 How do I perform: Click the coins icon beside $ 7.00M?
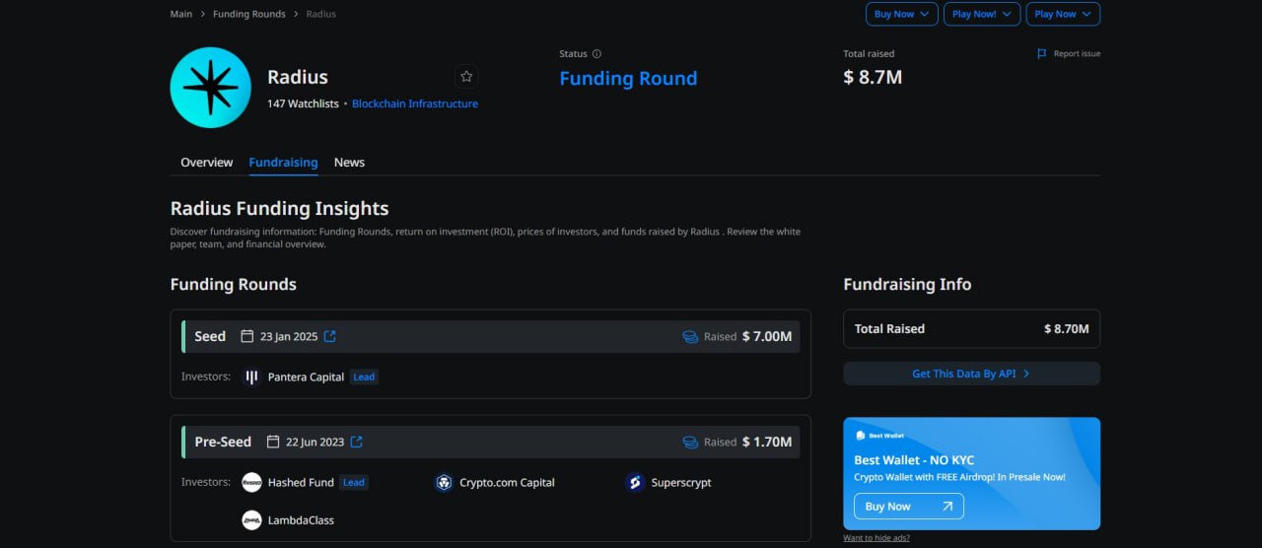690,336
